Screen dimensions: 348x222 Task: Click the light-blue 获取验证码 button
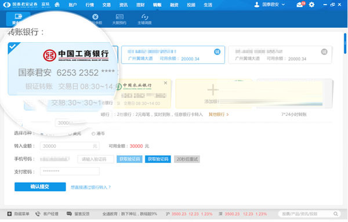coord(129,159)
